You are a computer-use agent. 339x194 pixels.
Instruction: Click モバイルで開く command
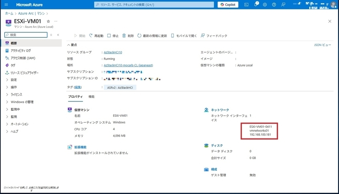(184, 36)
